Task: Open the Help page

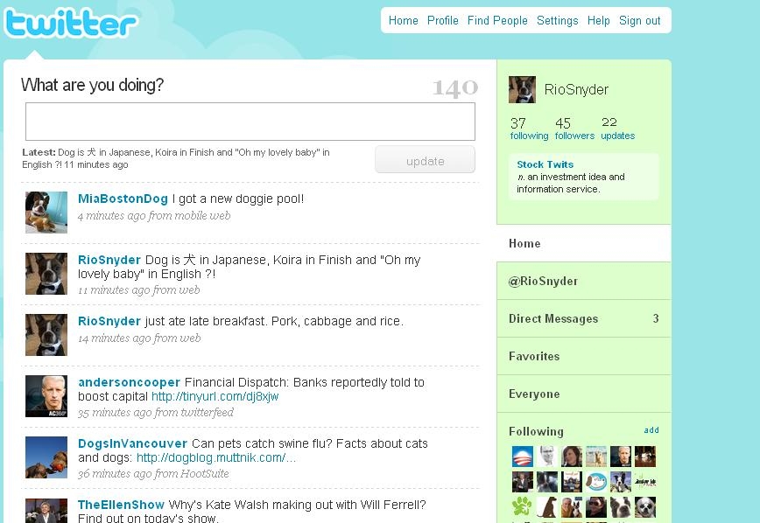Action: click(x=599, y=21)
